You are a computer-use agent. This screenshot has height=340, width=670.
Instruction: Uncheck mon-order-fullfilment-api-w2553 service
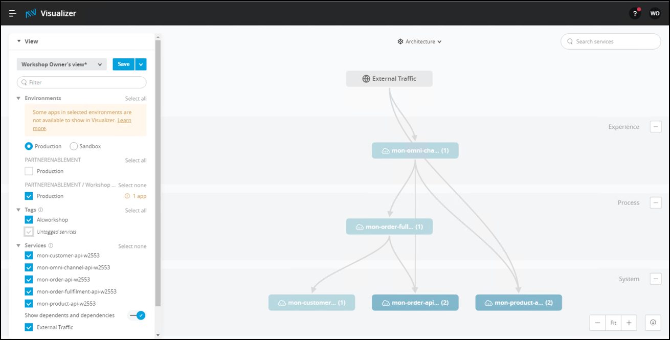pyautogui.click(x=29, y=291)
